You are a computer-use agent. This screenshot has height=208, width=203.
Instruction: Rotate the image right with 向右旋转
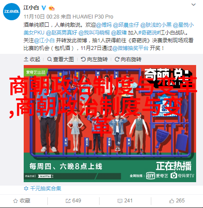coord(128,59)
